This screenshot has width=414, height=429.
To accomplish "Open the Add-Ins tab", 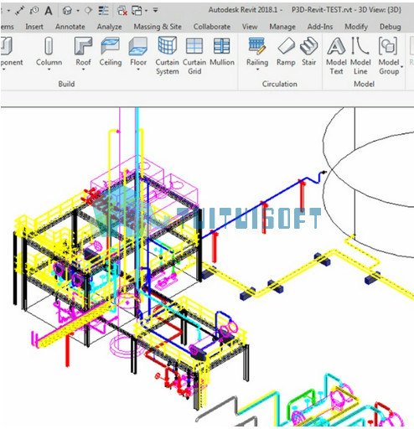I will click(320, 27).
